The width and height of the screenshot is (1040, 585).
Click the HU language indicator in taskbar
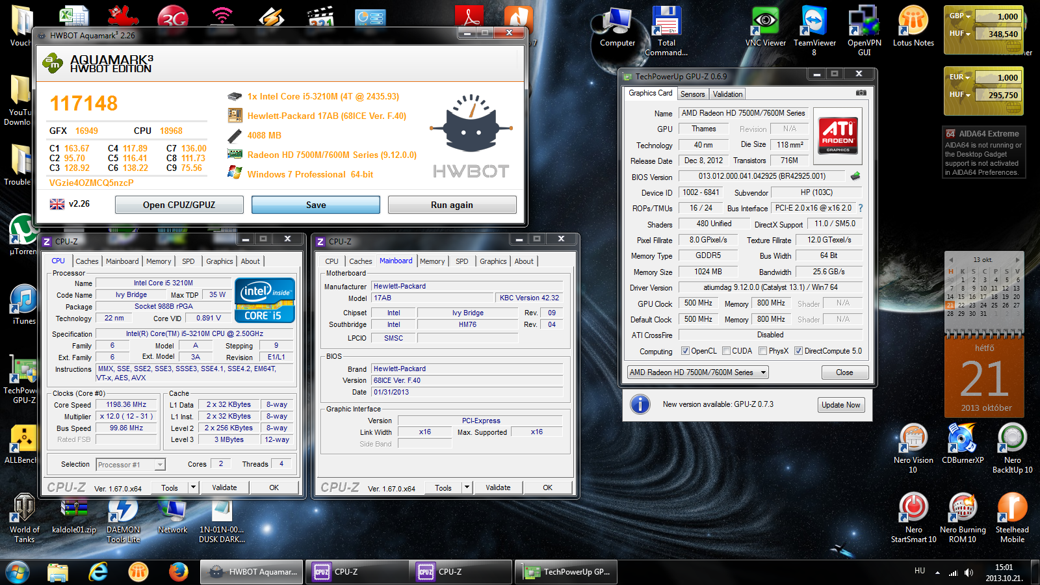919,571
